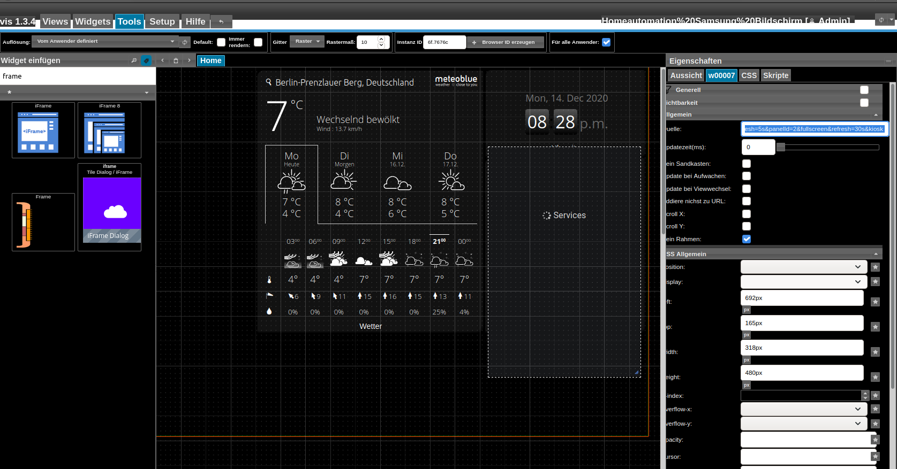Go to the next view using right arrow

tap(189, 60)
